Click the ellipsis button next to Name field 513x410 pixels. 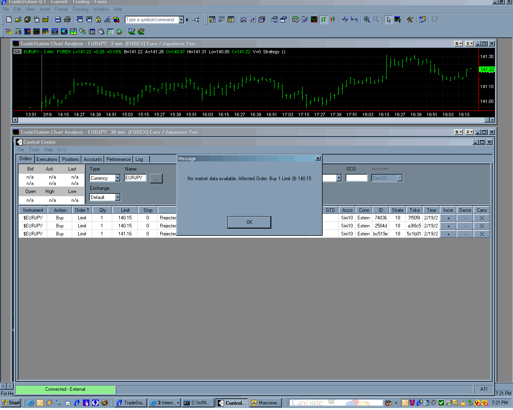point(156,179)
